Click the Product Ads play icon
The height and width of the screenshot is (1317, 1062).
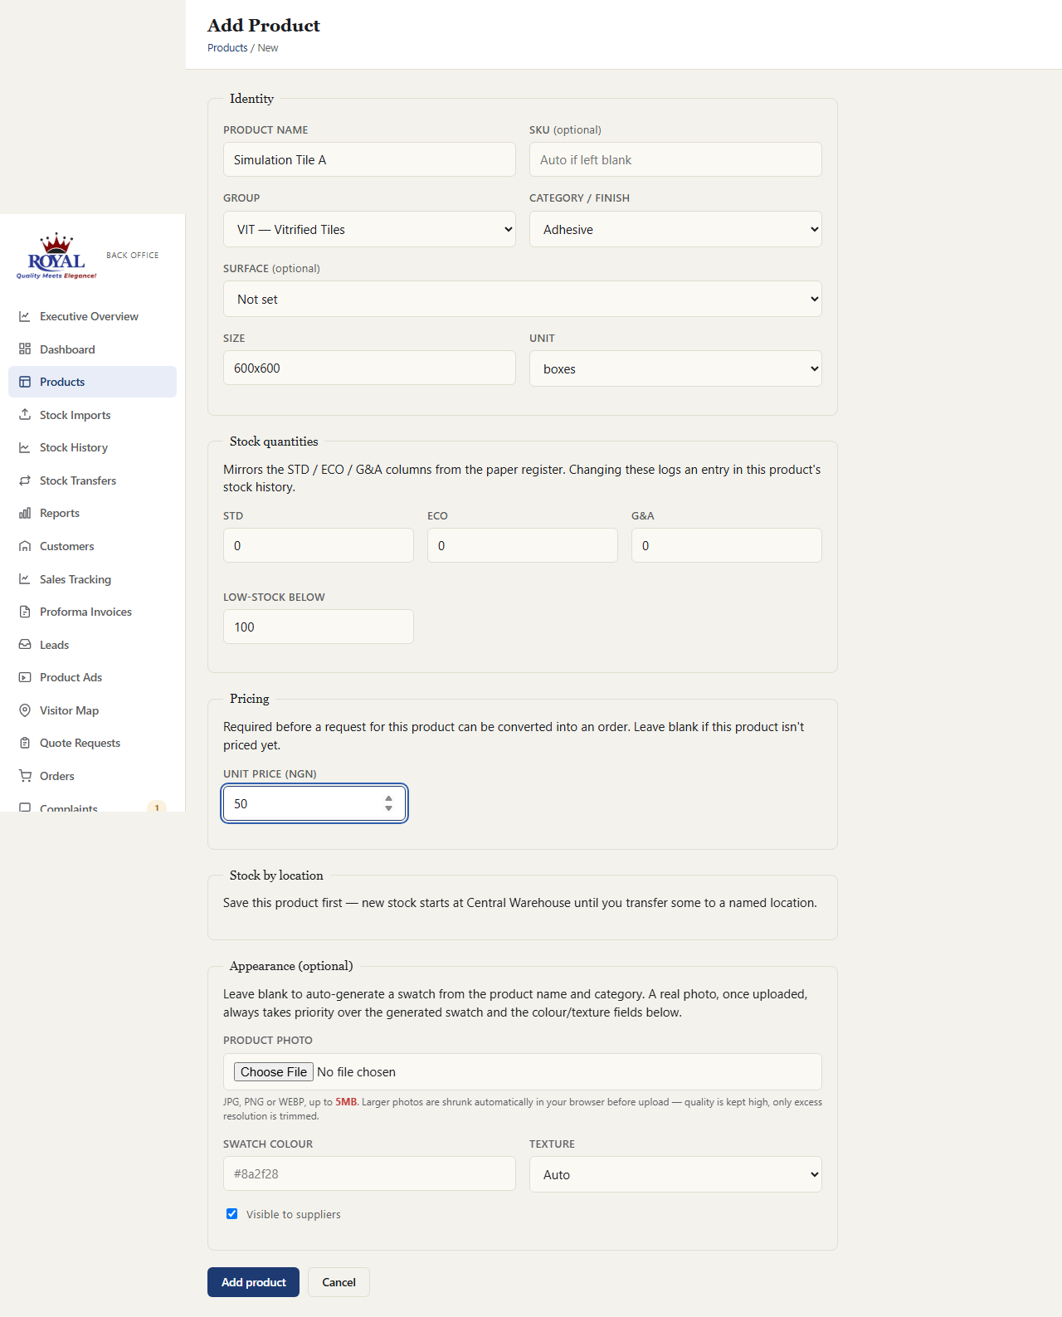25,677
